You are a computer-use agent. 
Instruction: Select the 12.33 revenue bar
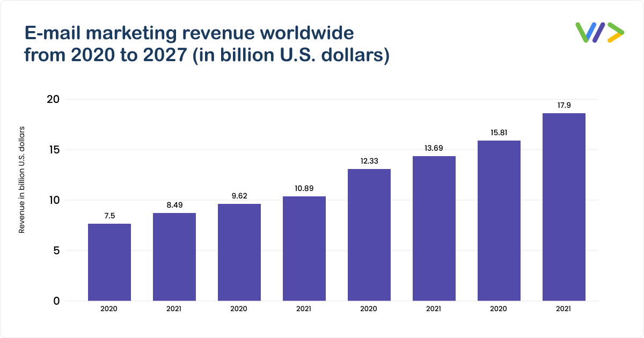(369, 235)
